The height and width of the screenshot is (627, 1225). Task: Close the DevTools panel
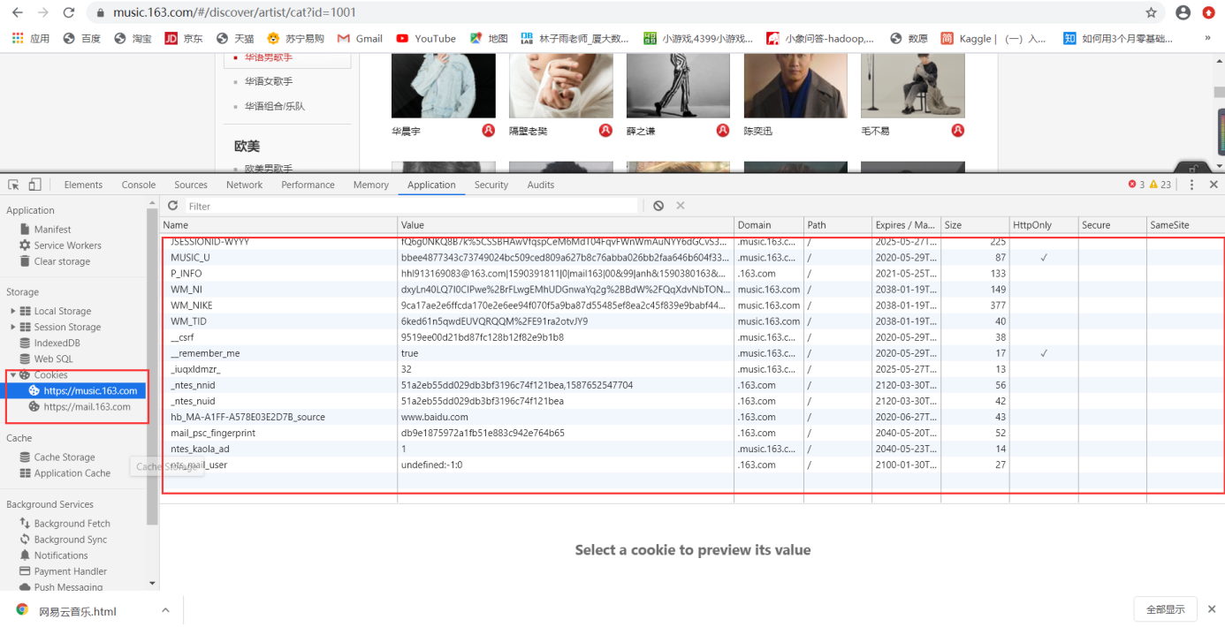tap(1214, 185)
